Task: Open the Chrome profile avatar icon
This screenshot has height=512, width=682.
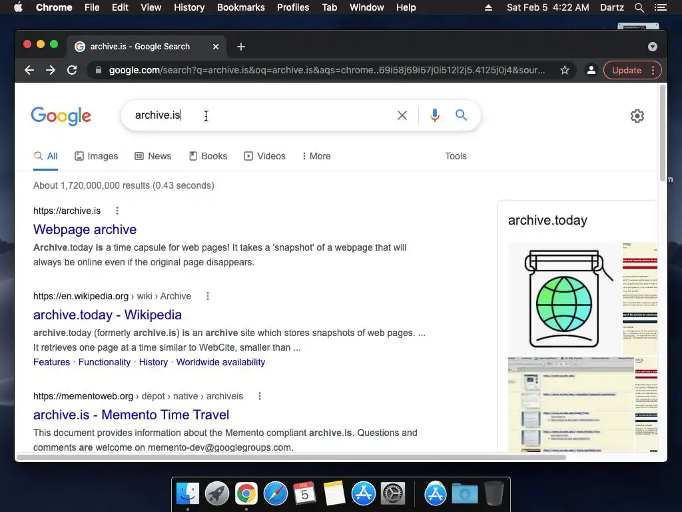Action: point(591,70)
